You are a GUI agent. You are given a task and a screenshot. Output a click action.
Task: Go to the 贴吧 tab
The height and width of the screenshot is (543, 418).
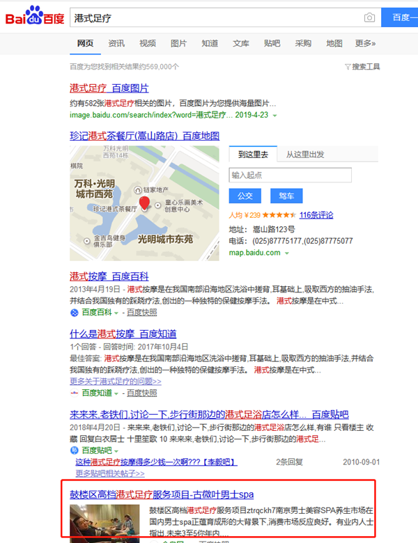pyautogui.click(x=272, y=43)
